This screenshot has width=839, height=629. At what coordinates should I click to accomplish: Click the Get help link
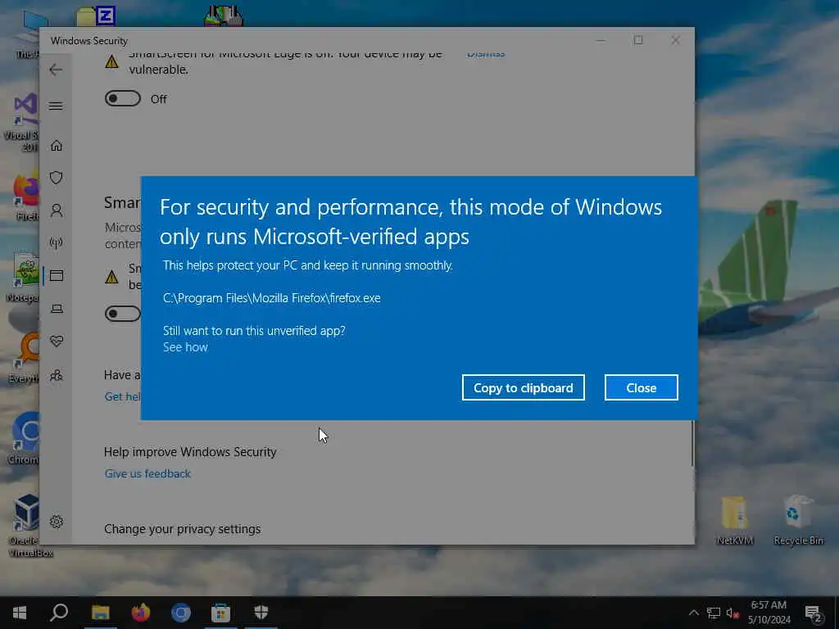123,396
